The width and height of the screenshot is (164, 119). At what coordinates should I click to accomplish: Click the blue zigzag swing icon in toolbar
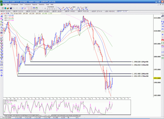(x=23, y=8)
